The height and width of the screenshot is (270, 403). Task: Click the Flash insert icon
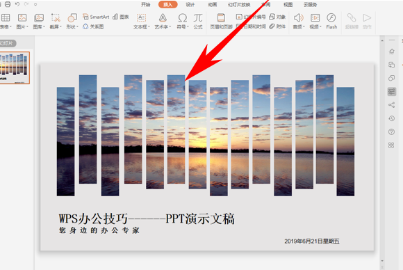click(331, 21)
